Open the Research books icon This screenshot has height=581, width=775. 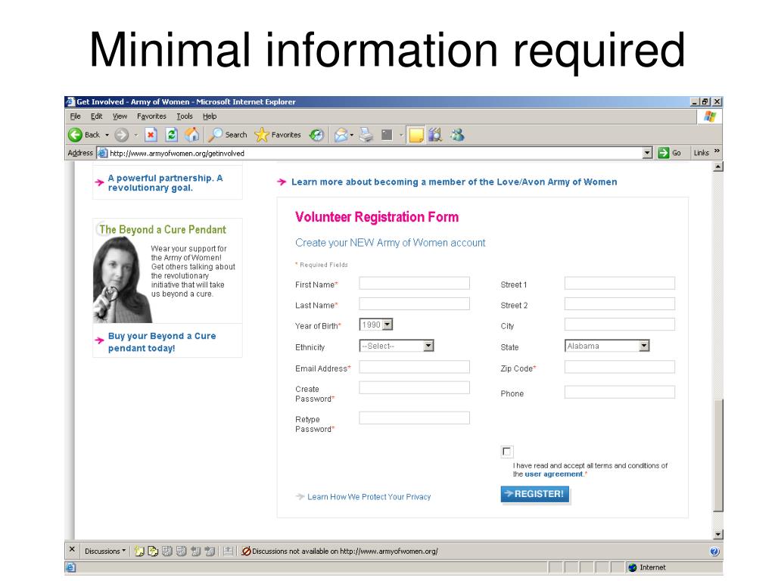[435, 135]
